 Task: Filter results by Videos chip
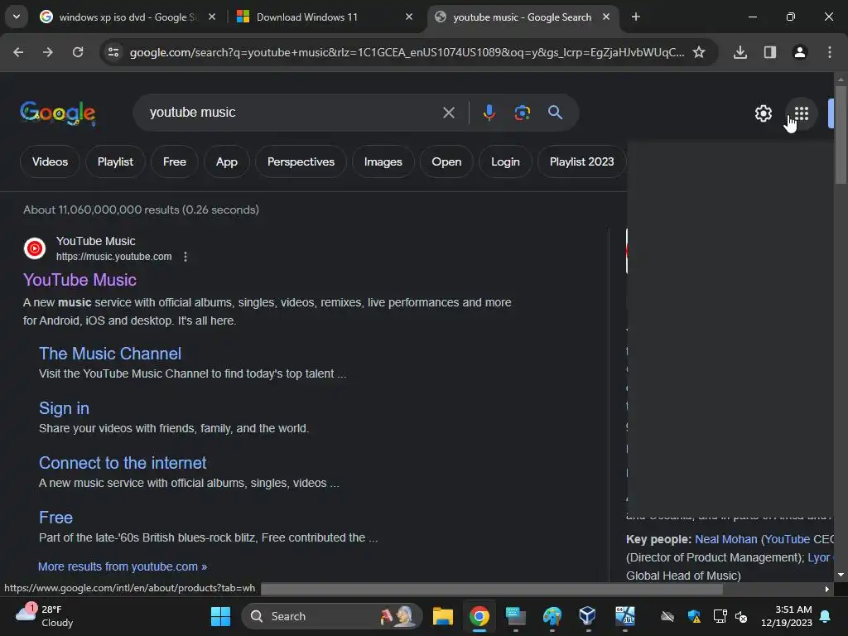(x=50, y=161)
